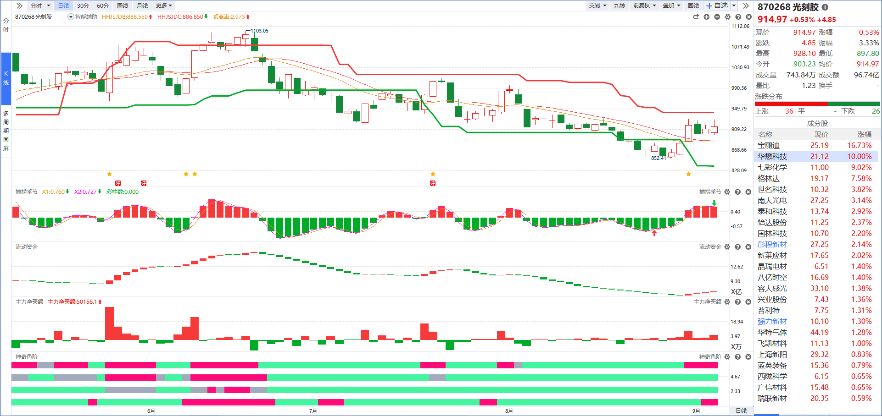The image size is (882, 416).
Task: Click the info icon beside 光刻胶 title
Action: 825,7
